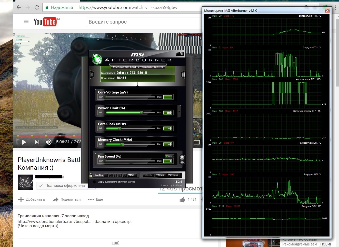The width and height of the screenshot is (339, 247).
Task: Click the Core Voltage slider track
Action: 131,97
